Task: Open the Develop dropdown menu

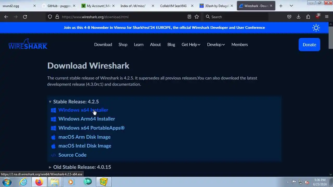Action: point(216,45)
